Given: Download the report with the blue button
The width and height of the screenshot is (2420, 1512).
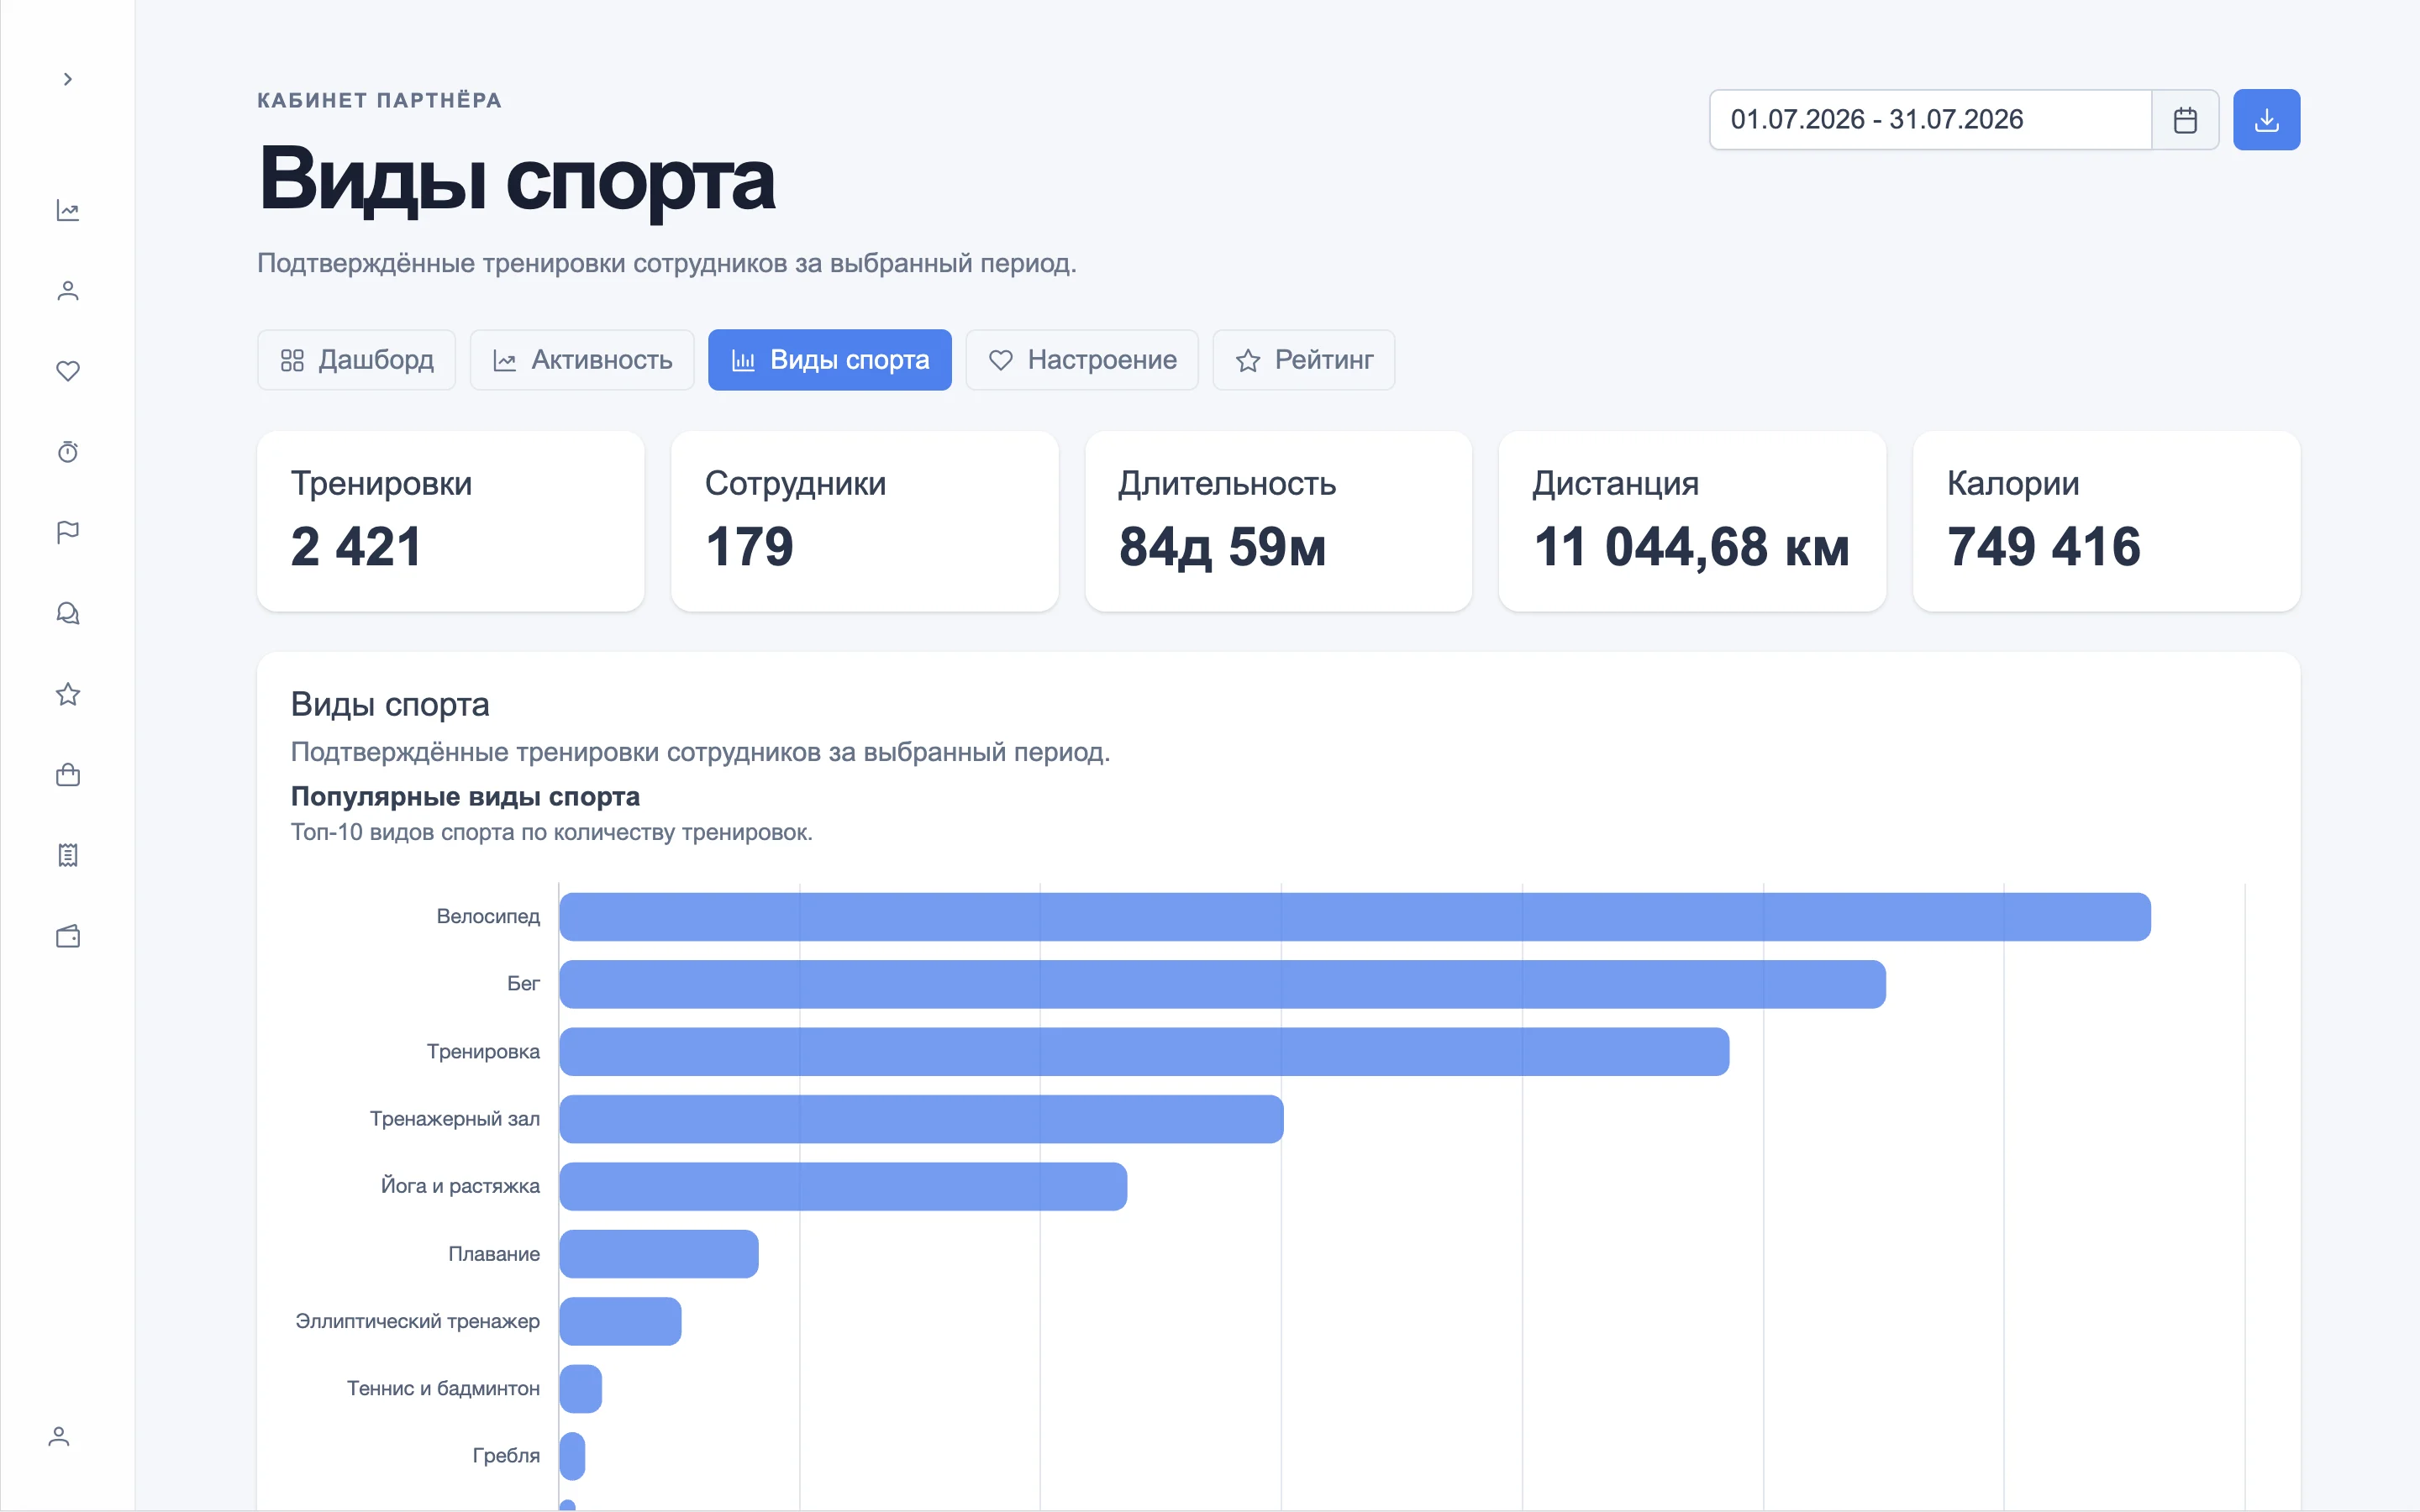Looking at the screenshot, I should (2266, 120).
